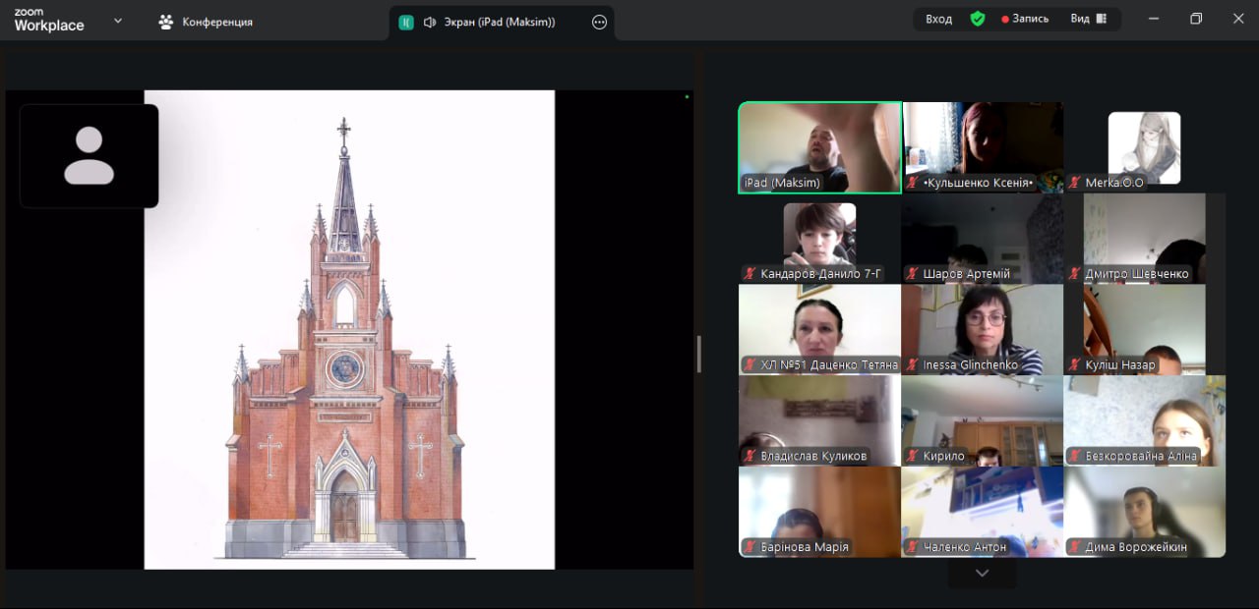Click muted mic icon for Шаров Артемій
1259x609 pixels.
pyautogui.click(x=913, y=274)
